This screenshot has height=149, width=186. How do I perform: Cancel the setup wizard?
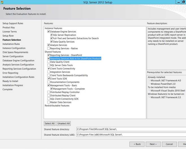pos(169,144)
